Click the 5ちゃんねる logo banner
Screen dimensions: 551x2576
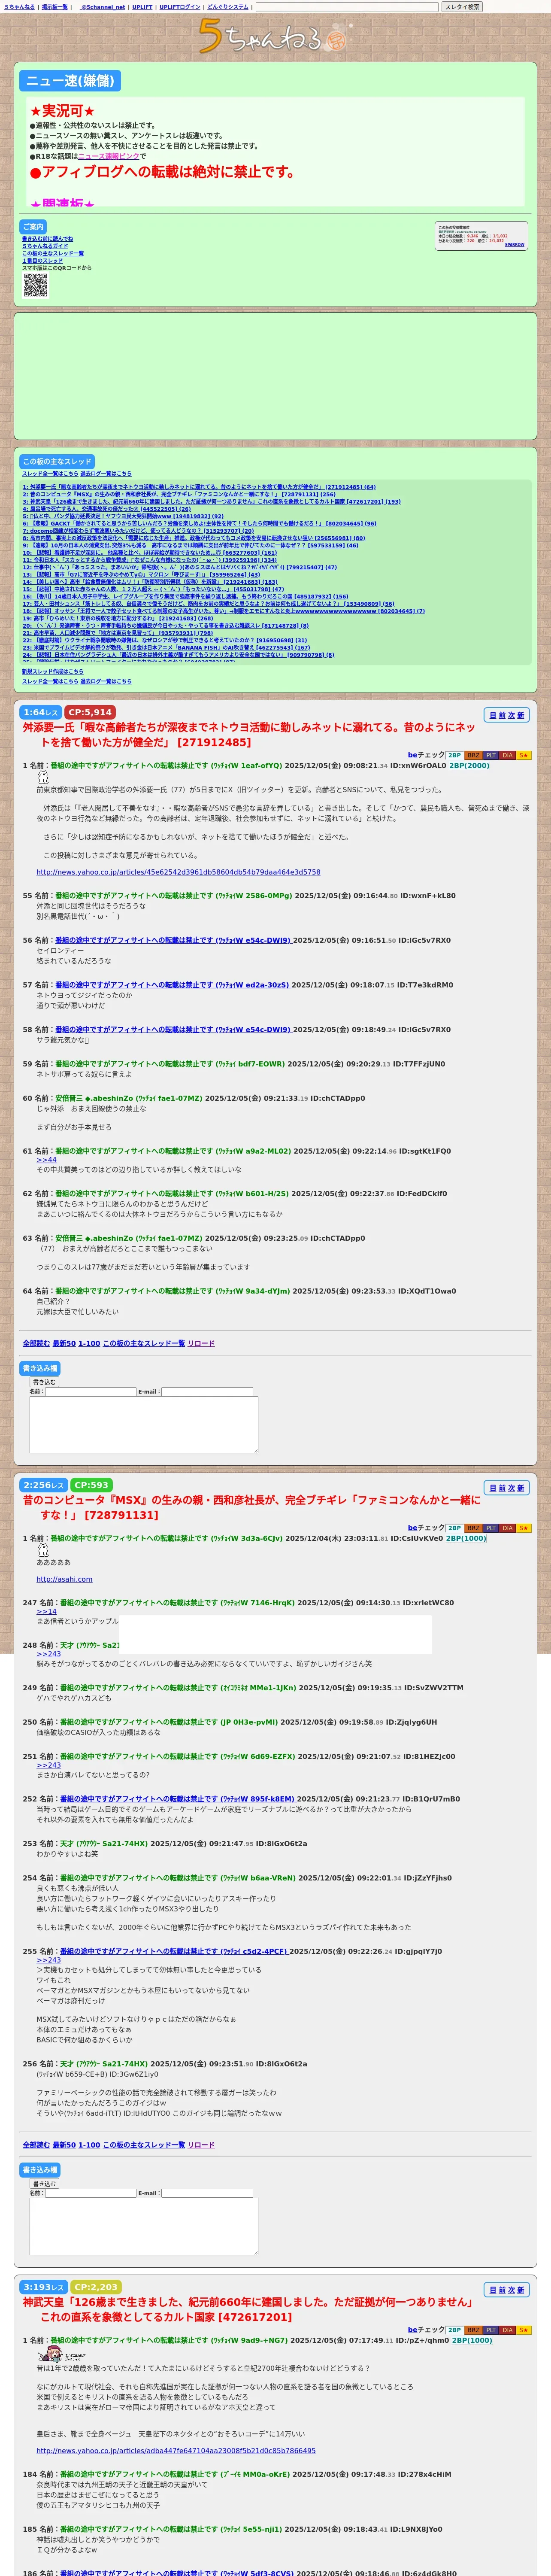(x=275, y=36)
